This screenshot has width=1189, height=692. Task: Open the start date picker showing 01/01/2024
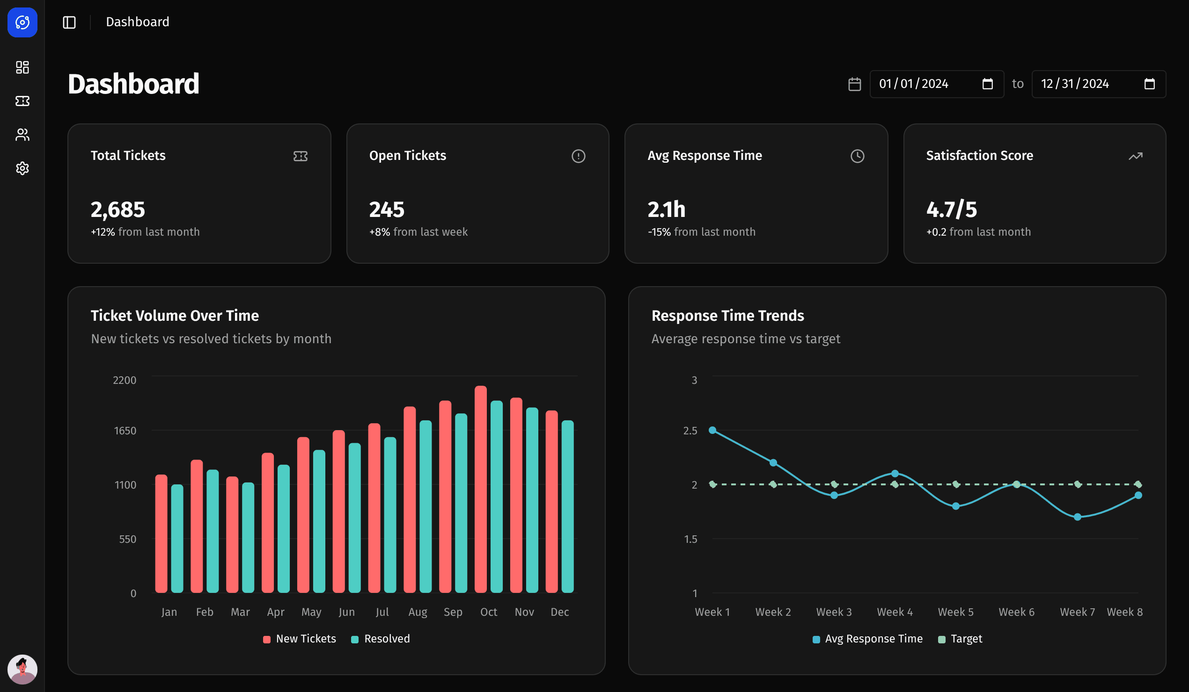click(x=937, y=84)
